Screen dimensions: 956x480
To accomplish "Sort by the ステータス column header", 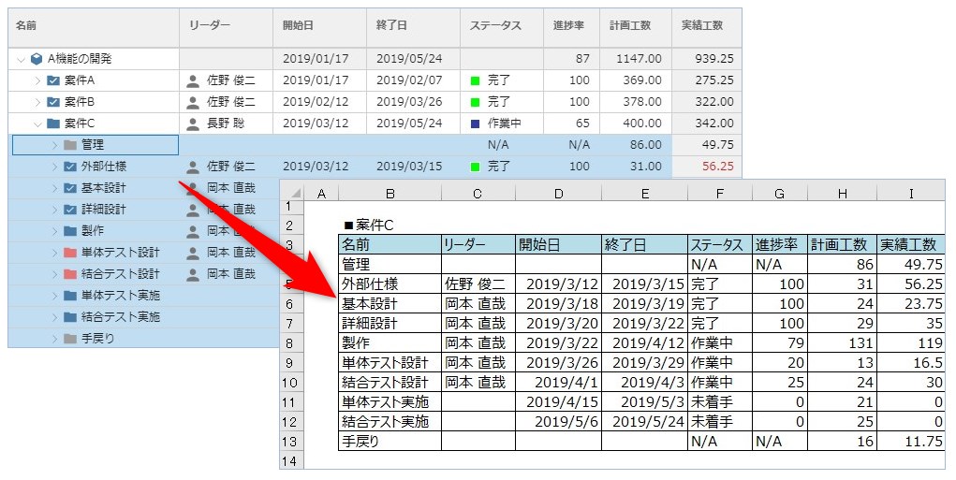I will (x=494, y=26).
